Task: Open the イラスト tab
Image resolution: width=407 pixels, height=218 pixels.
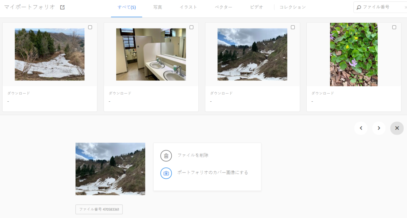Action: [x=188, y=7]
